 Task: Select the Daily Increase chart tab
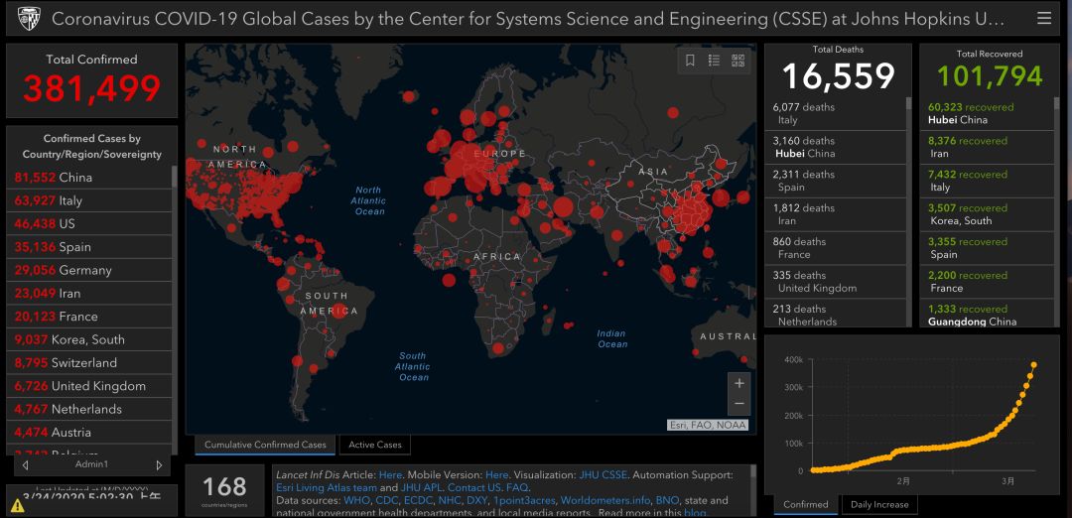pyautogui.click(x=879, y=505)
